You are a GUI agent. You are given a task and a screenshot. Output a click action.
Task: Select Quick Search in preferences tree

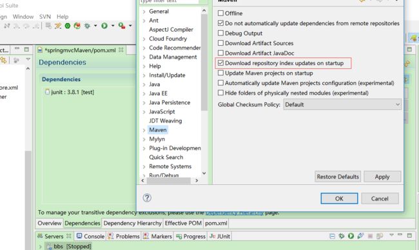(x=166, y=157)
